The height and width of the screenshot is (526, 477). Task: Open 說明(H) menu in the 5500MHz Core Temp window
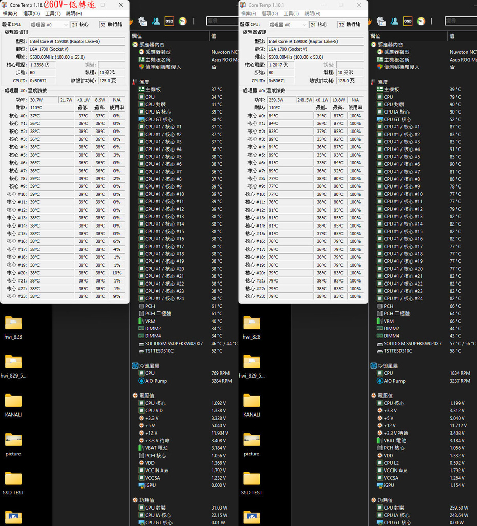pyautogui.click(x=74, y=14)
